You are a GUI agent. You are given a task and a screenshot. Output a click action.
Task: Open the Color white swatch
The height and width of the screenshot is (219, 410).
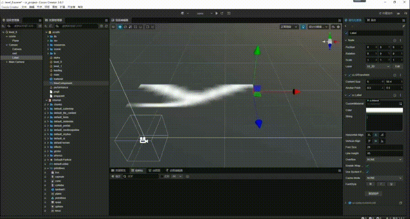pyautogui.click(x=384, y=110)
